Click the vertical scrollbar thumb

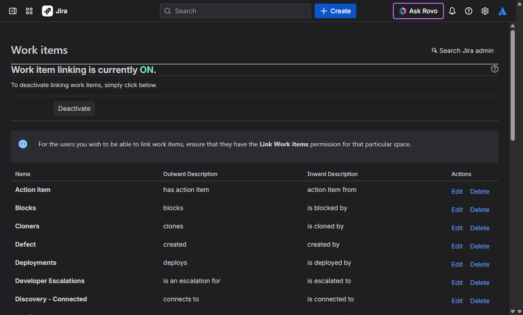click(513, 86)
